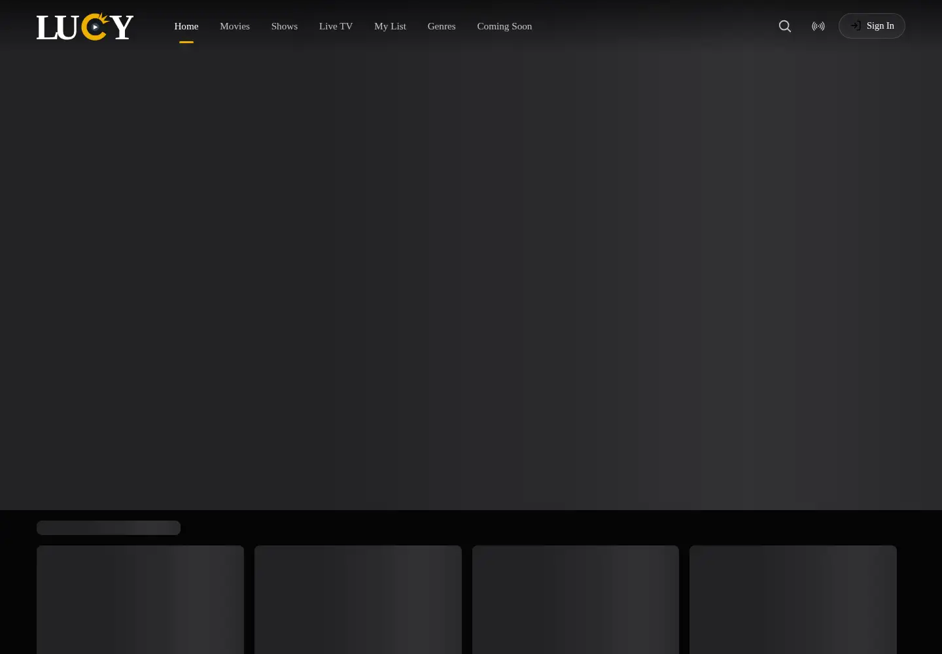Browse the Genres menu
This screenshot has width=942, height=654.
point(442,26)
